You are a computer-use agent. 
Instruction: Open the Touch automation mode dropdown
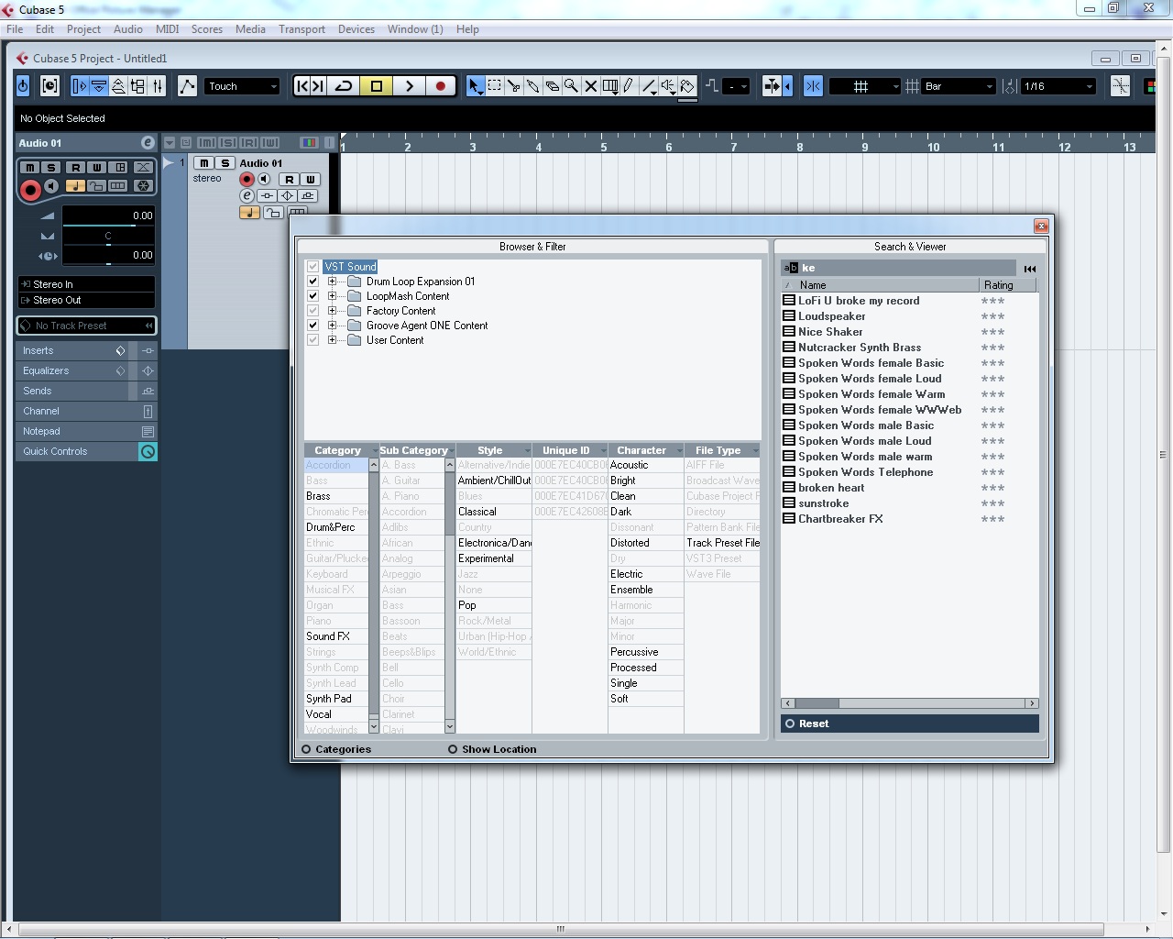(242, 86)
